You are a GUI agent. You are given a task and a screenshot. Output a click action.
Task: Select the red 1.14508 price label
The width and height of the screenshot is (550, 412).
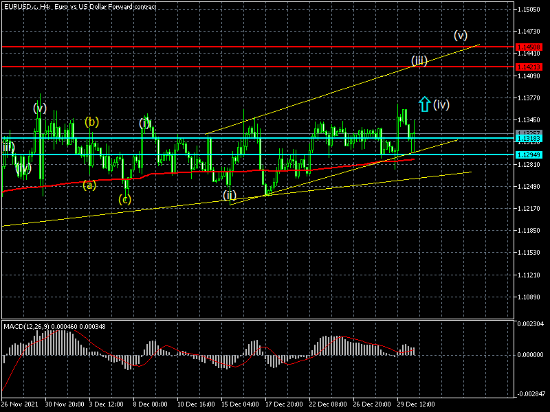[529, 47]
